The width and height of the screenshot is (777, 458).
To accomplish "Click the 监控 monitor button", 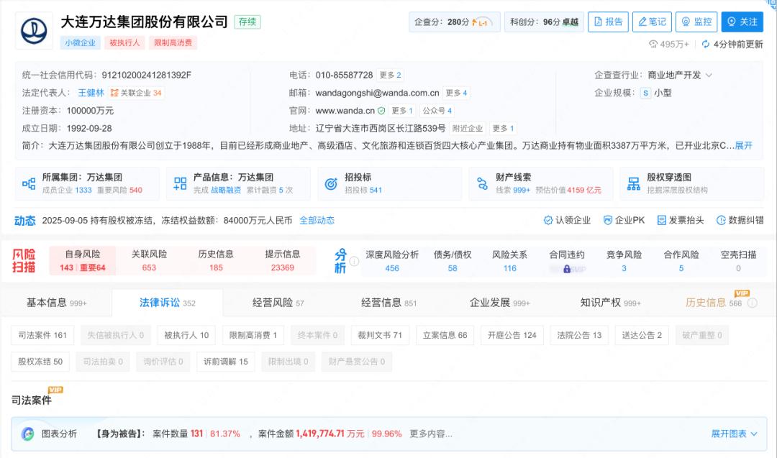I will 696,22.
